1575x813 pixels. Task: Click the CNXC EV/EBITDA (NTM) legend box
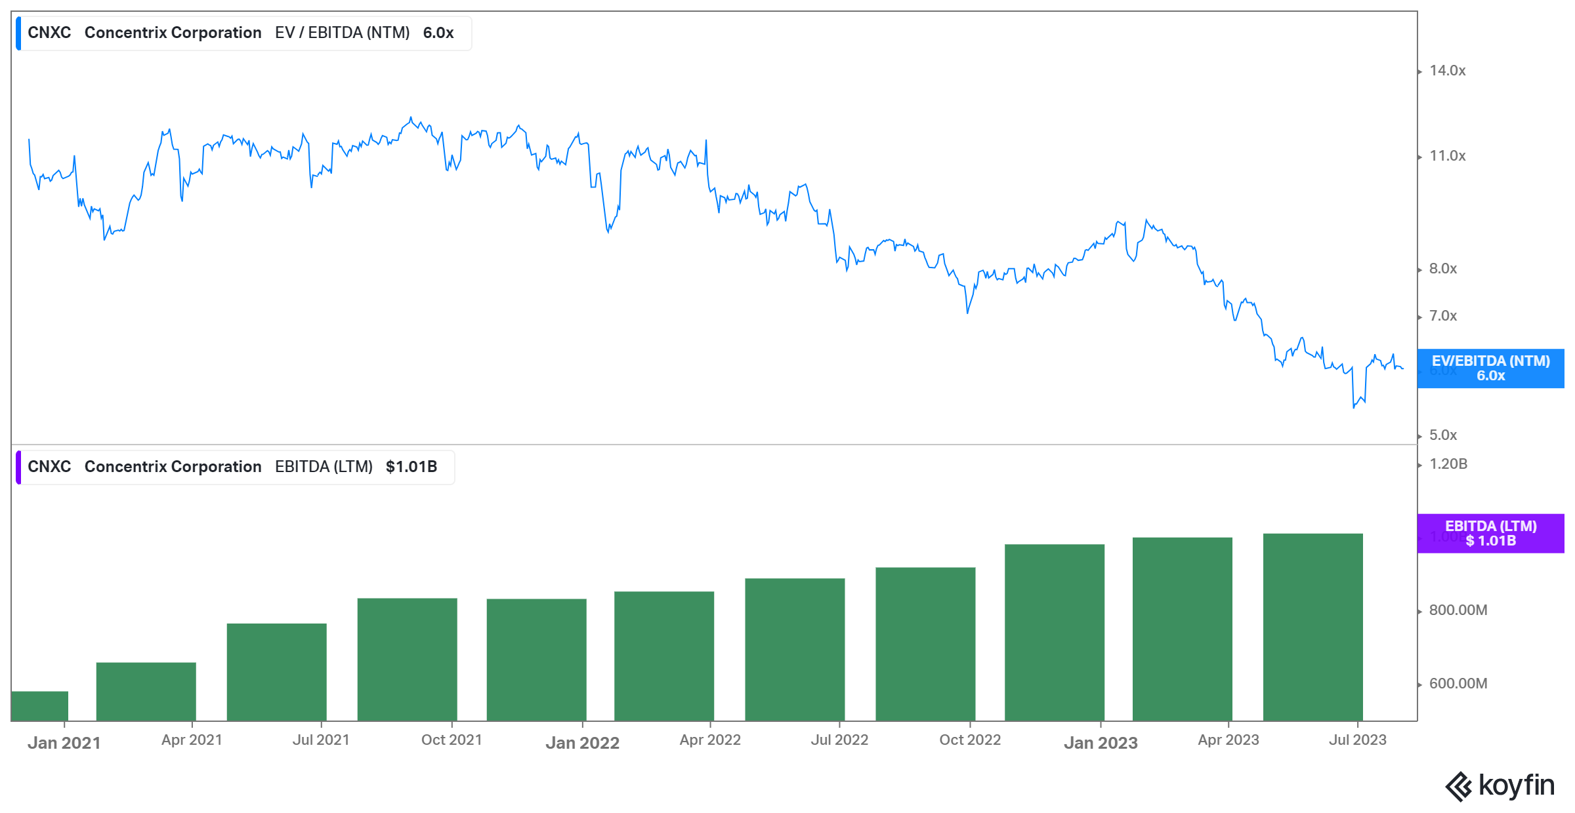(243, 33)
